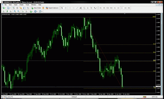
Task: Draw a vertical line tool
Action: [x=70, y=8]
